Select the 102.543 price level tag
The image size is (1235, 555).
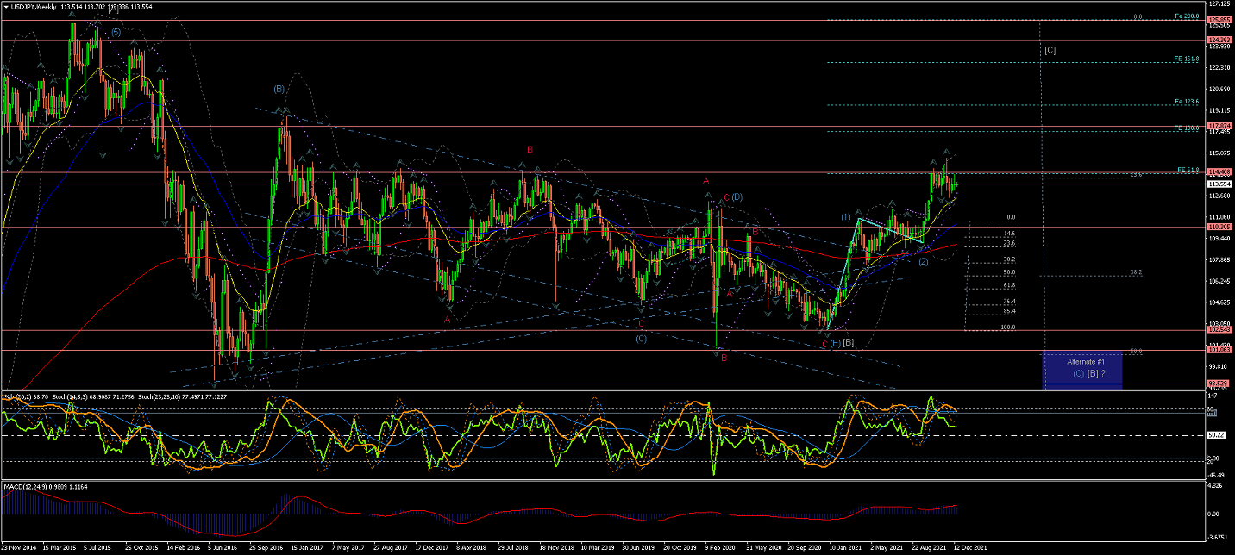(1220, 330)
